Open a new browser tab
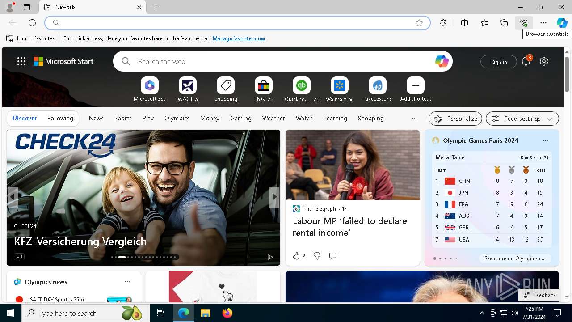Viewport: 572px width, 322px height. 156,7
